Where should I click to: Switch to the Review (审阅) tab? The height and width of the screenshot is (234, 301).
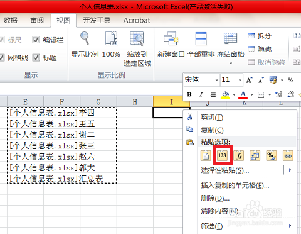pos(37,20)
